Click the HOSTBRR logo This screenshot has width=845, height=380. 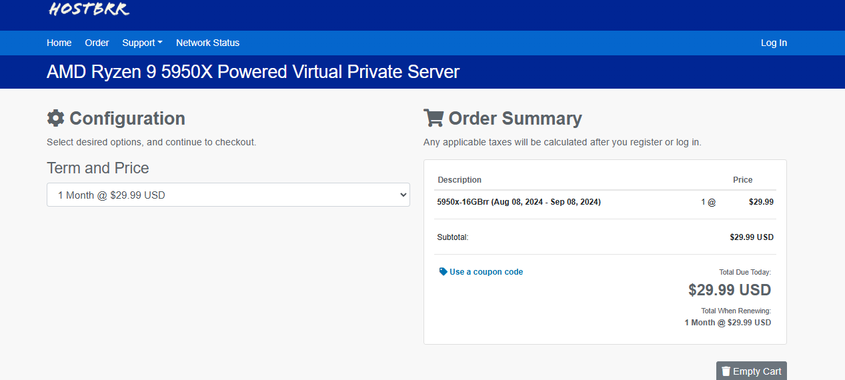coord(89,8)
